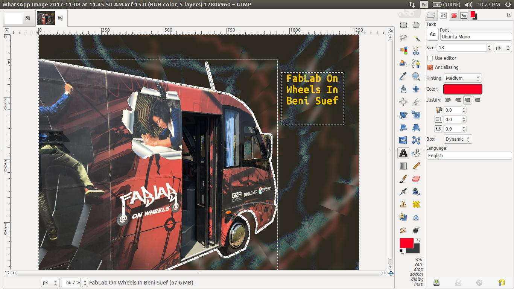Image resolution: width=514 pixels, height=289 pixels.
Task: Open the Font selector Aa button
Action: [x=432, y=35]
